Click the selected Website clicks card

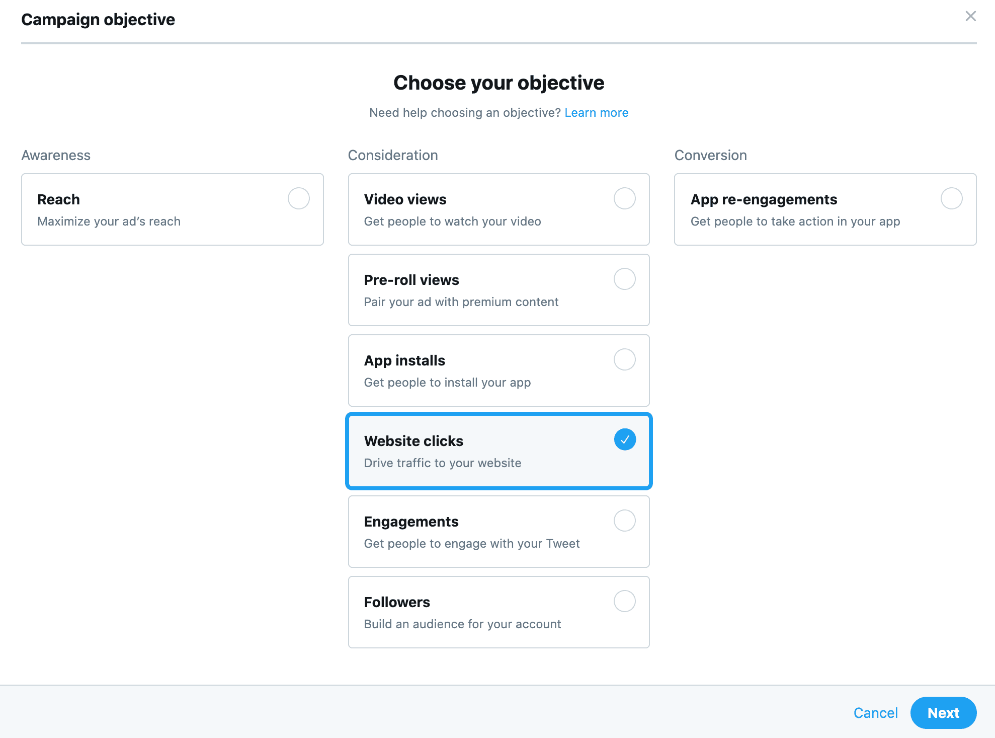pos(499,451)
